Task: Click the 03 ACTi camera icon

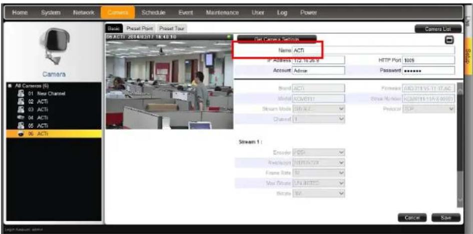Action: (x=22, y=109)
